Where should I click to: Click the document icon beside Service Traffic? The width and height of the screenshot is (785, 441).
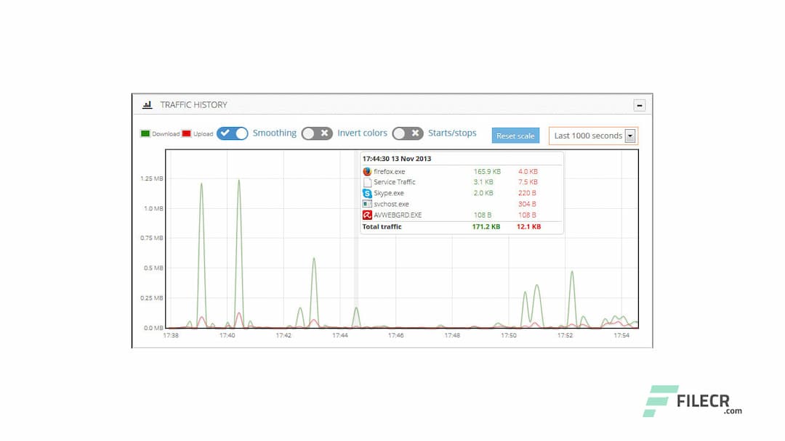coord(366,182)
